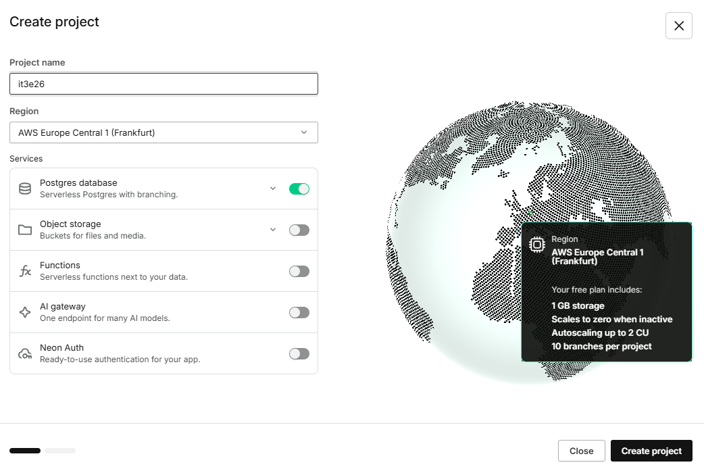Screen dimensions: 704x473
Task: Enable the Neon Auth toggle
Action: coord(299,354)
